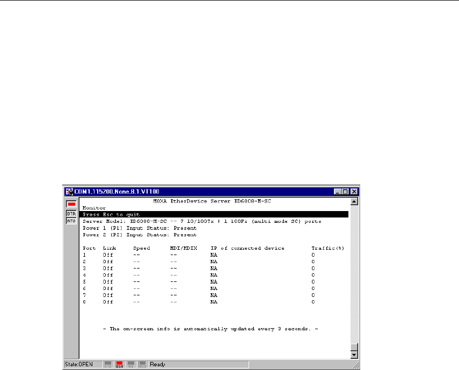Click the red connection indicator in sidebar
The width and height of the screenshot is (459, 370).
click(71, 204)
